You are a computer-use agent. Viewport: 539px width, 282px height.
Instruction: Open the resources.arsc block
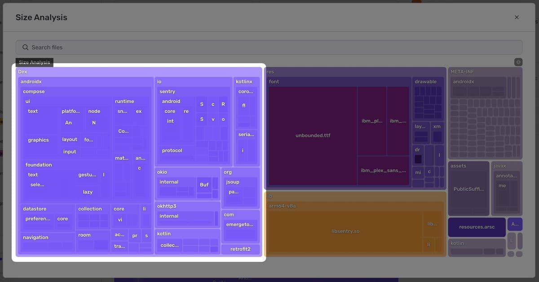[477, 227]
